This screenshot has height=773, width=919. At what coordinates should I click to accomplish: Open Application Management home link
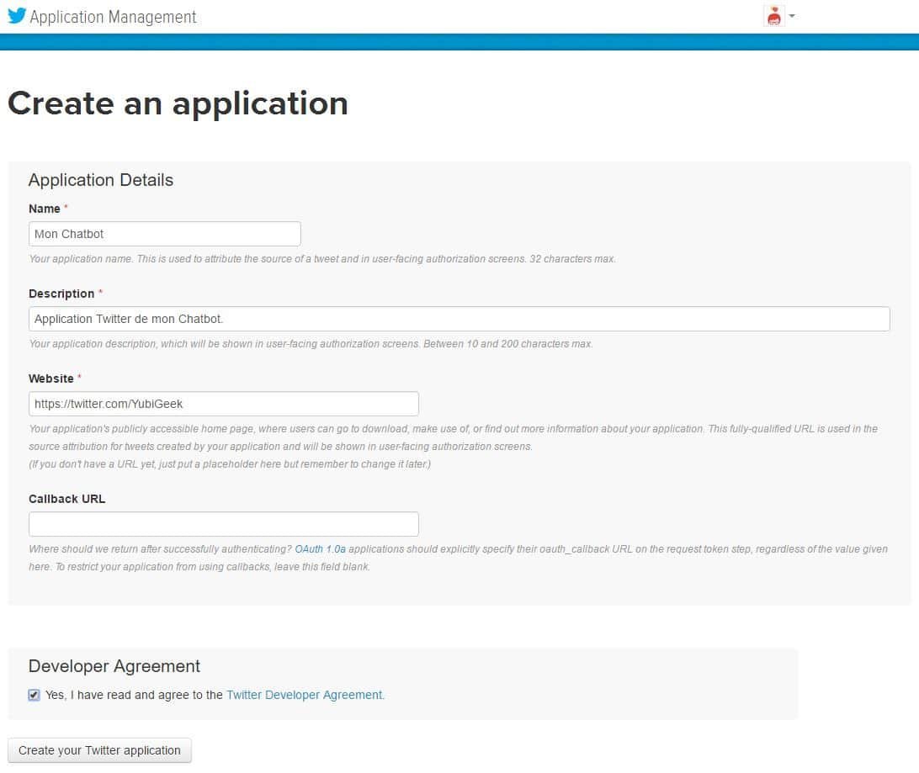113,17
